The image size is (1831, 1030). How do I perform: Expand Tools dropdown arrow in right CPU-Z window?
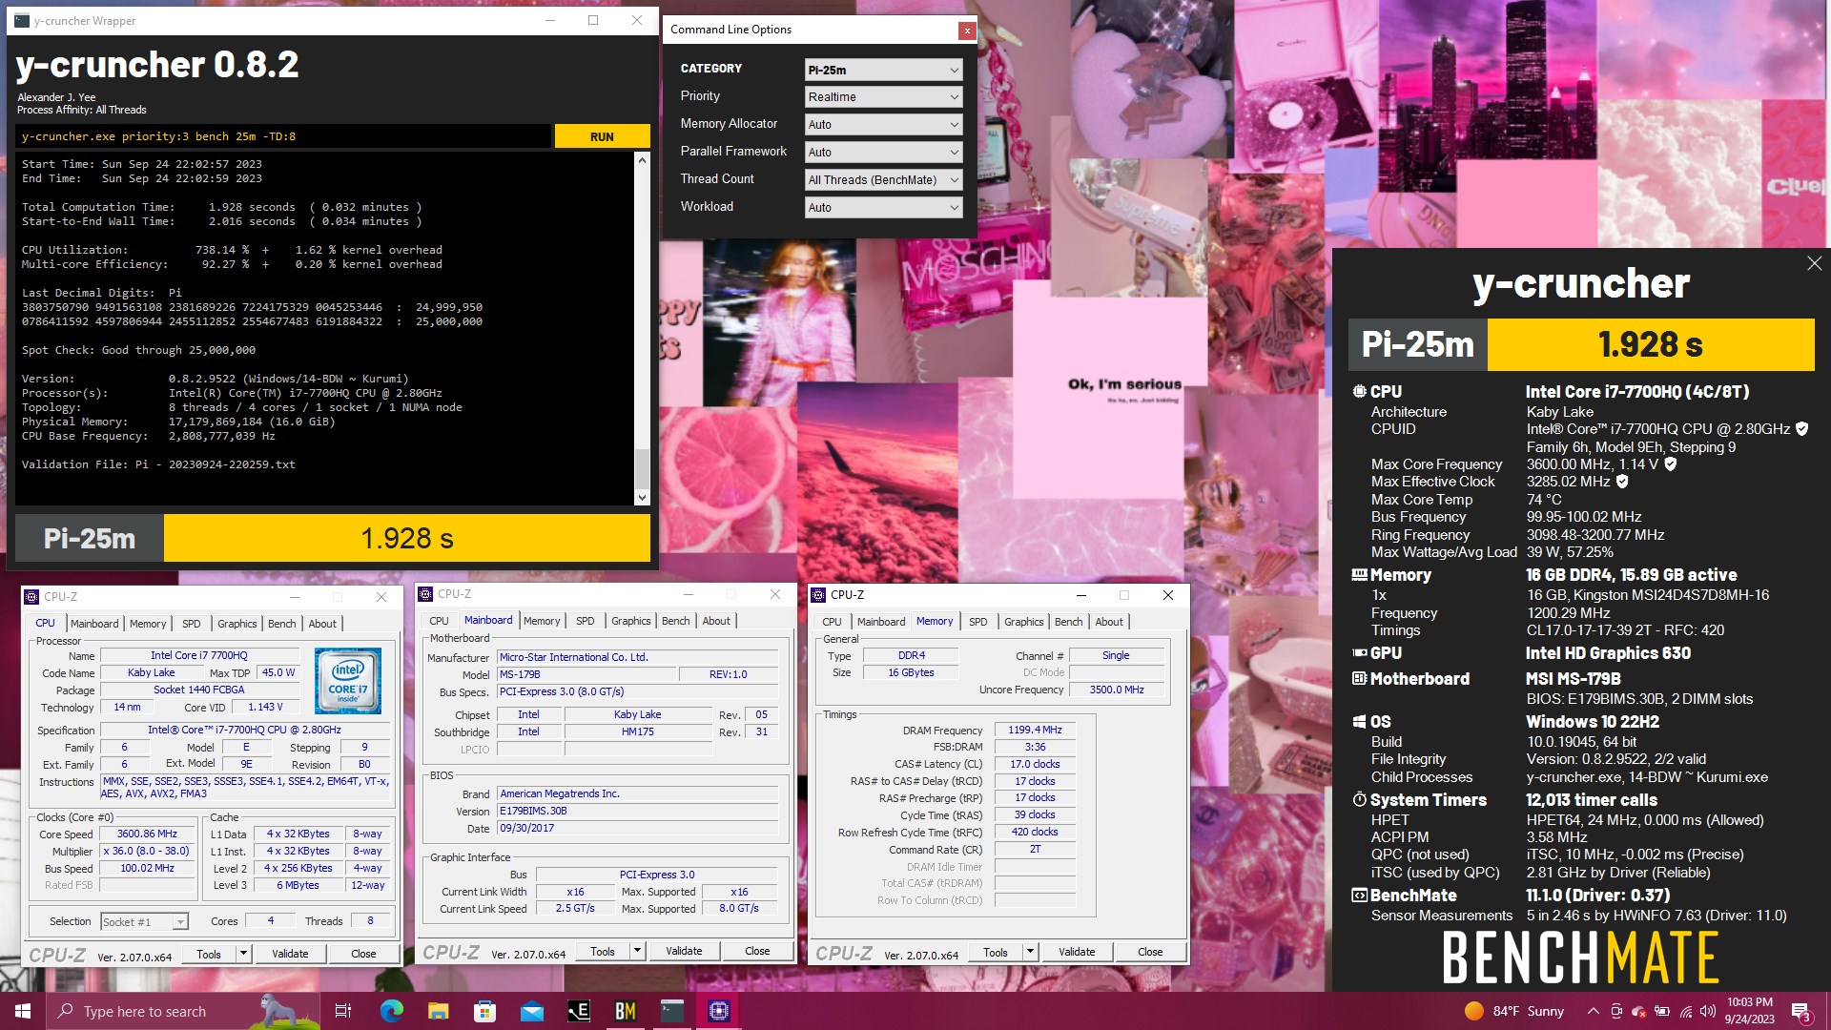tap(1031, 952)
